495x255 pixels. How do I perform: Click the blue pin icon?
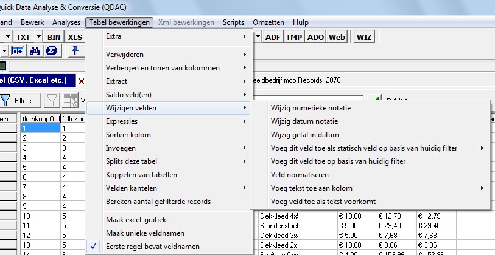pos(75,51)
